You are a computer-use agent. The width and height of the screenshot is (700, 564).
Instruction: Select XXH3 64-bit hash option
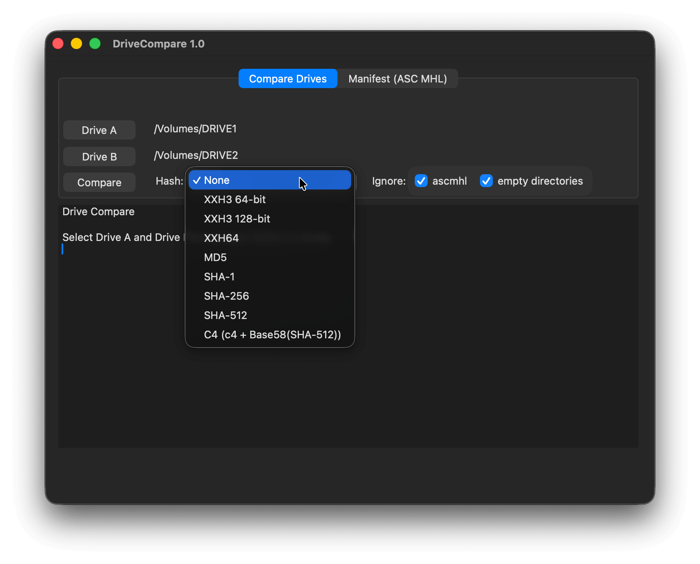coord(270,200)
